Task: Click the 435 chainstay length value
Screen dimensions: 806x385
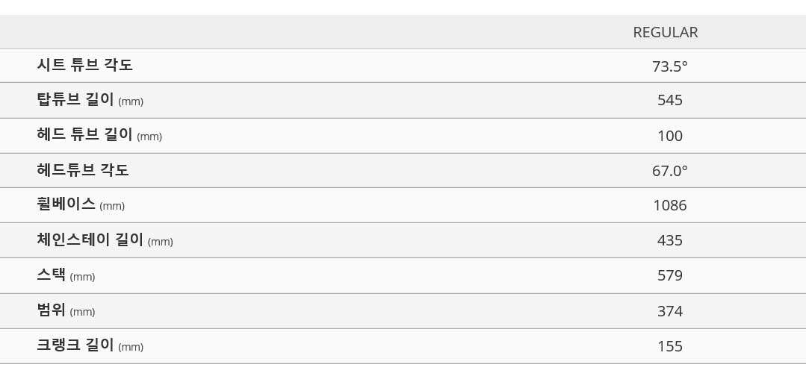Action: click(x=670, y=240)
